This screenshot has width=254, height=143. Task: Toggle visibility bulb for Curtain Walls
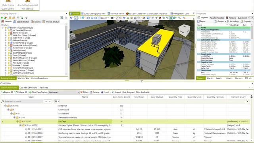coord(9,48)
